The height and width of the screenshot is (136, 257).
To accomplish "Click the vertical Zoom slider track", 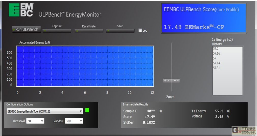I will 172,63.
